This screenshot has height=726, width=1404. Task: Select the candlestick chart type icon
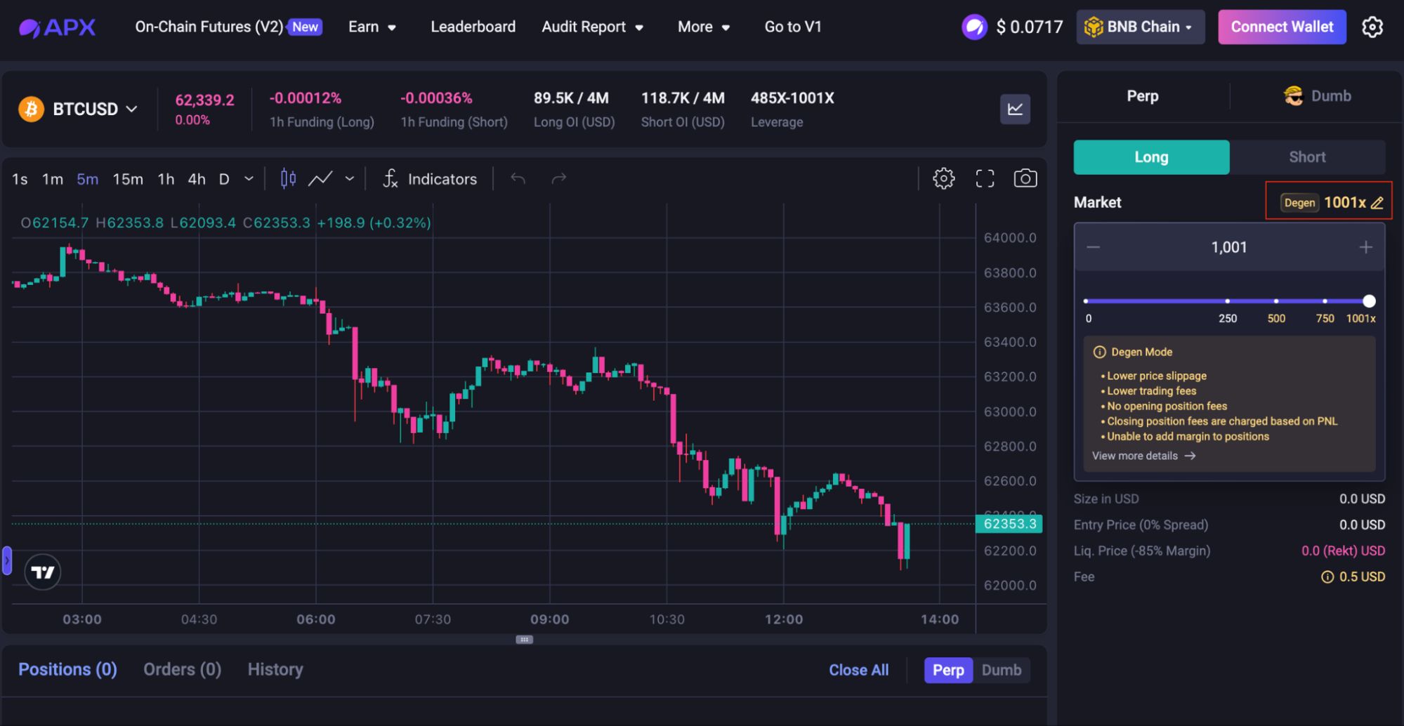click(287, 178)
